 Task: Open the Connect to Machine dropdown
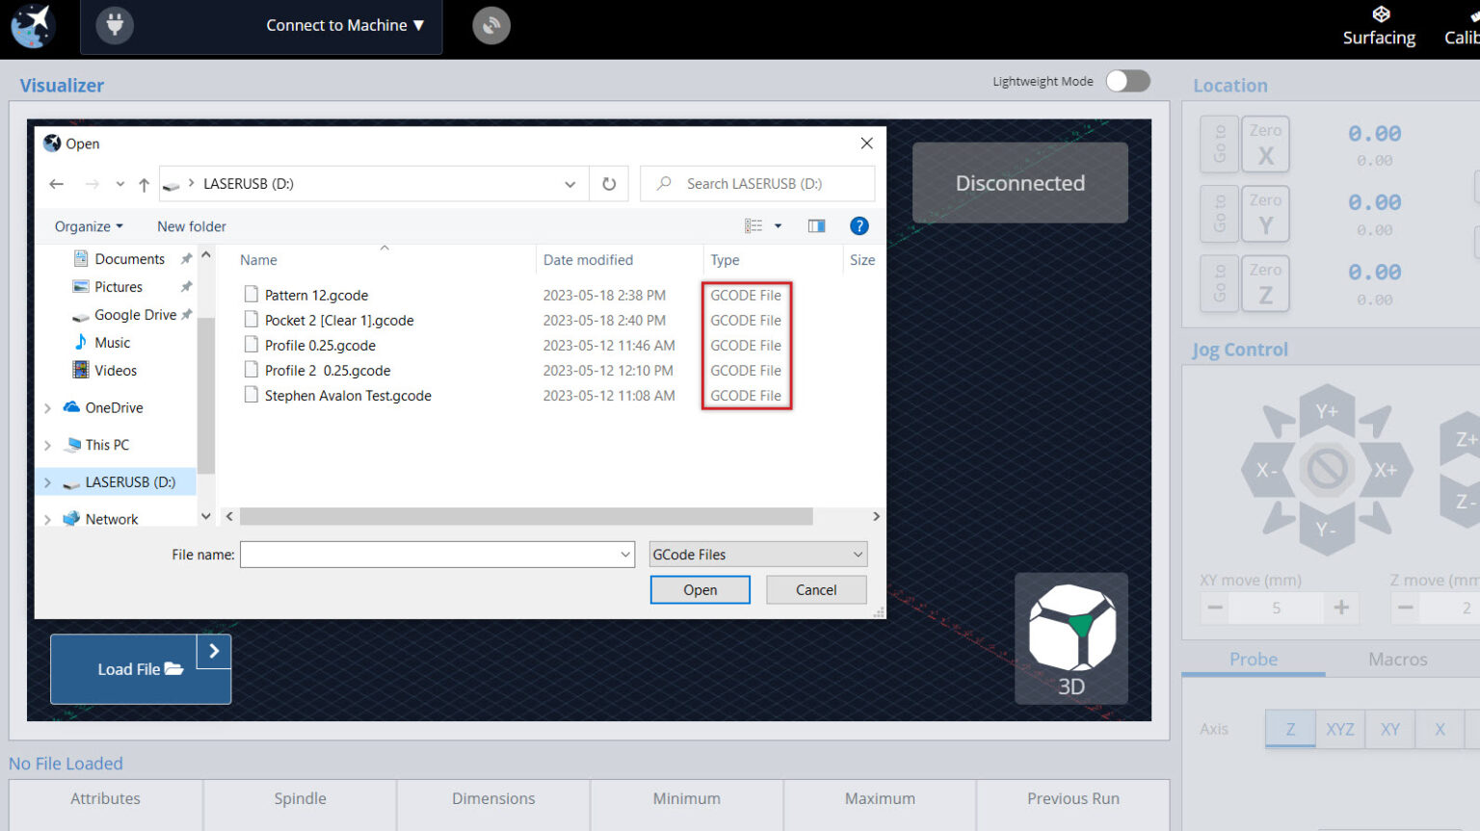[345, 25]
